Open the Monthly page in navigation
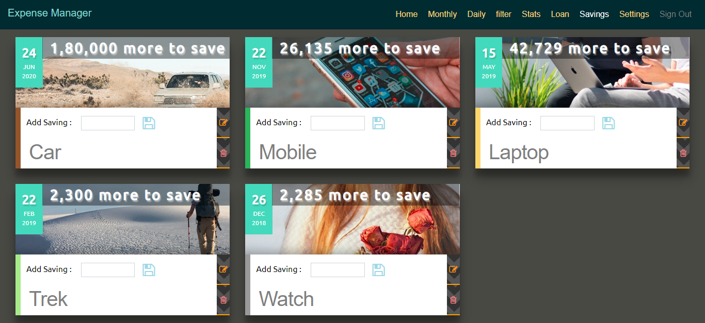705x323 pixels. click(x=442, y=14)
